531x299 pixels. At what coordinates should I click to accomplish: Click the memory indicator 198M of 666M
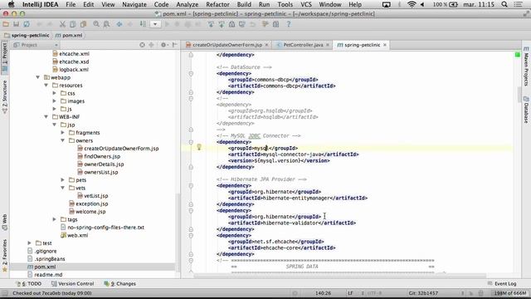(x=509, y=293)
